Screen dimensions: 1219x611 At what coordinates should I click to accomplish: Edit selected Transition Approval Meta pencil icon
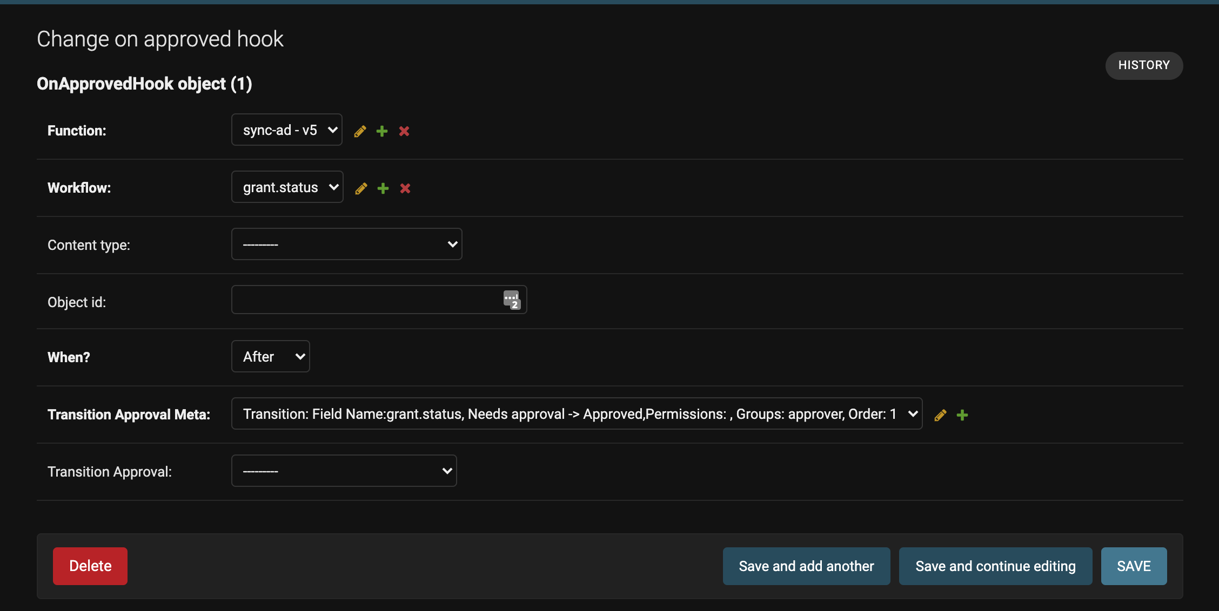coord(940,415)
